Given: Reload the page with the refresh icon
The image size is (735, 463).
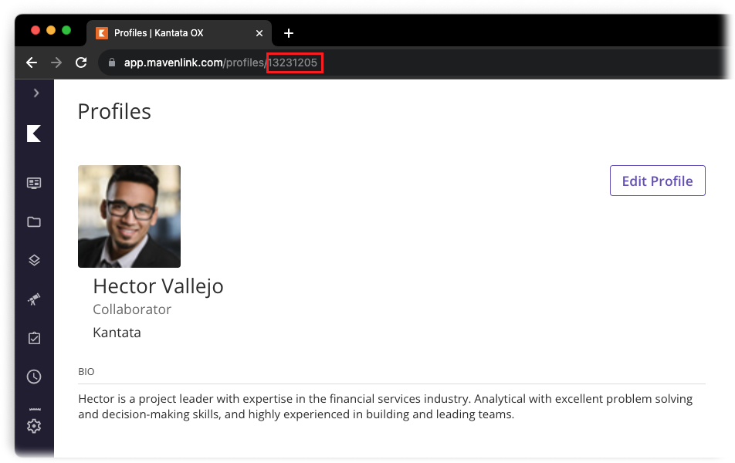Looking at the screenshot, I should [81, 63].
